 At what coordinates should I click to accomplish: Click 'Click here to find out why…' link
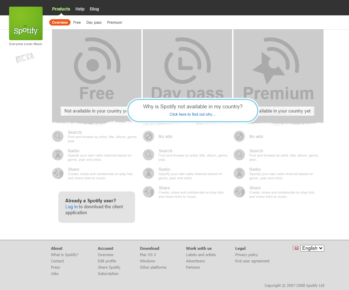click(193, 114)
